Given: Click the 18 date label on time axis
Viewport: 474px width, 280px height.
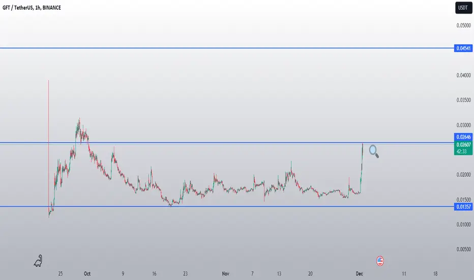Looking at the screenshot, I should [435, 274].
